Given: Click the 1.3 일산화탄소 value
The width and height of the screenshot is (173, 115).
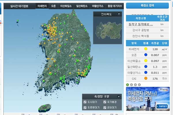Looking at the screenshot, I should click(x=155, y=67).
